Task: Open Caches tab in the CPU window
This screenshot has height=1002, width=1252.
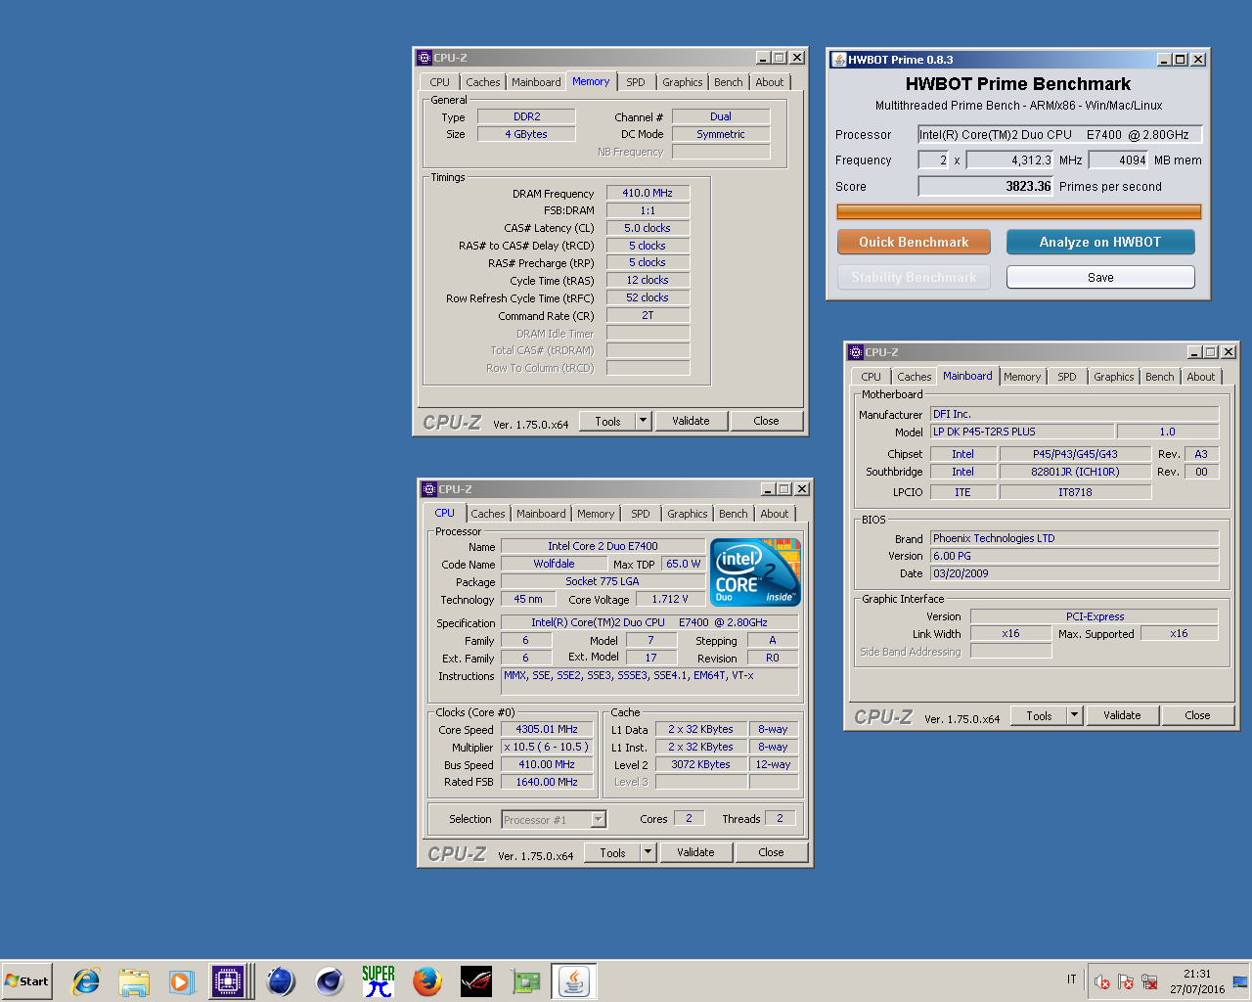Action: (487, 514)
